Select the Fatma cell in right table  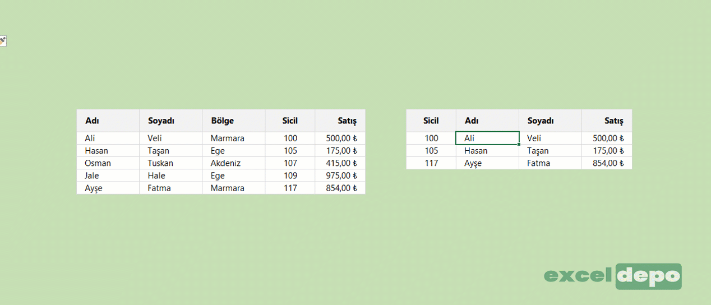[550, 163]
